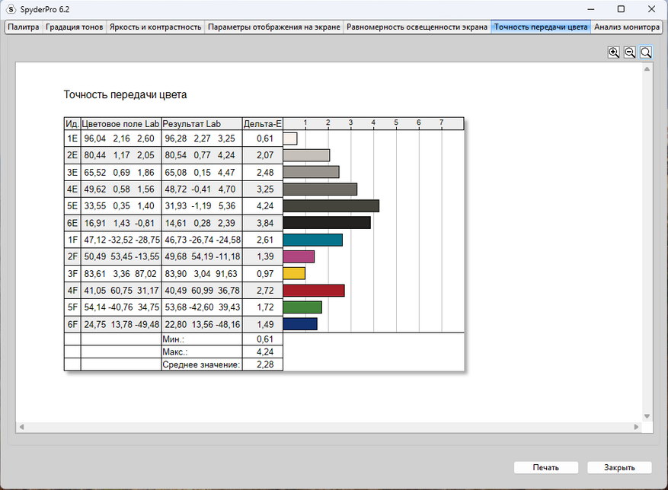
Task: Click the 5F green bar
Action: tap(302, 307)
